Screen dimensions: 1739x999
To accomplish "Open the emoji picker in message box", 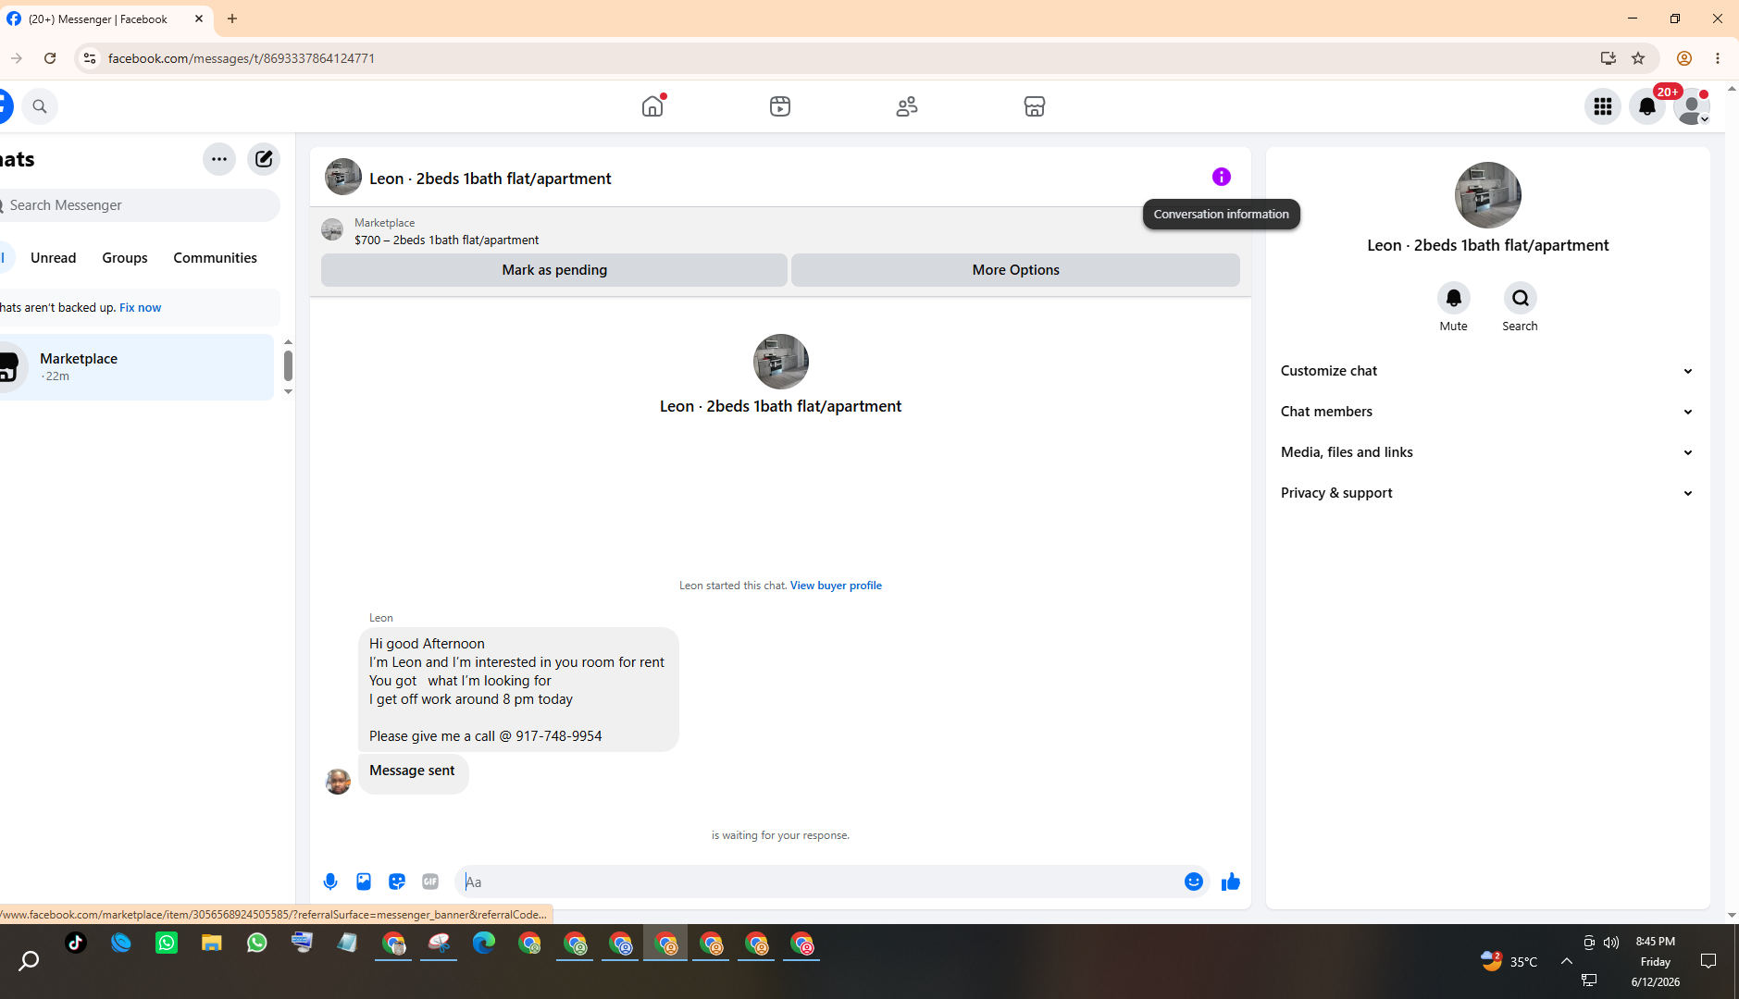I will pyautogui.click(x=1194, y=882).
